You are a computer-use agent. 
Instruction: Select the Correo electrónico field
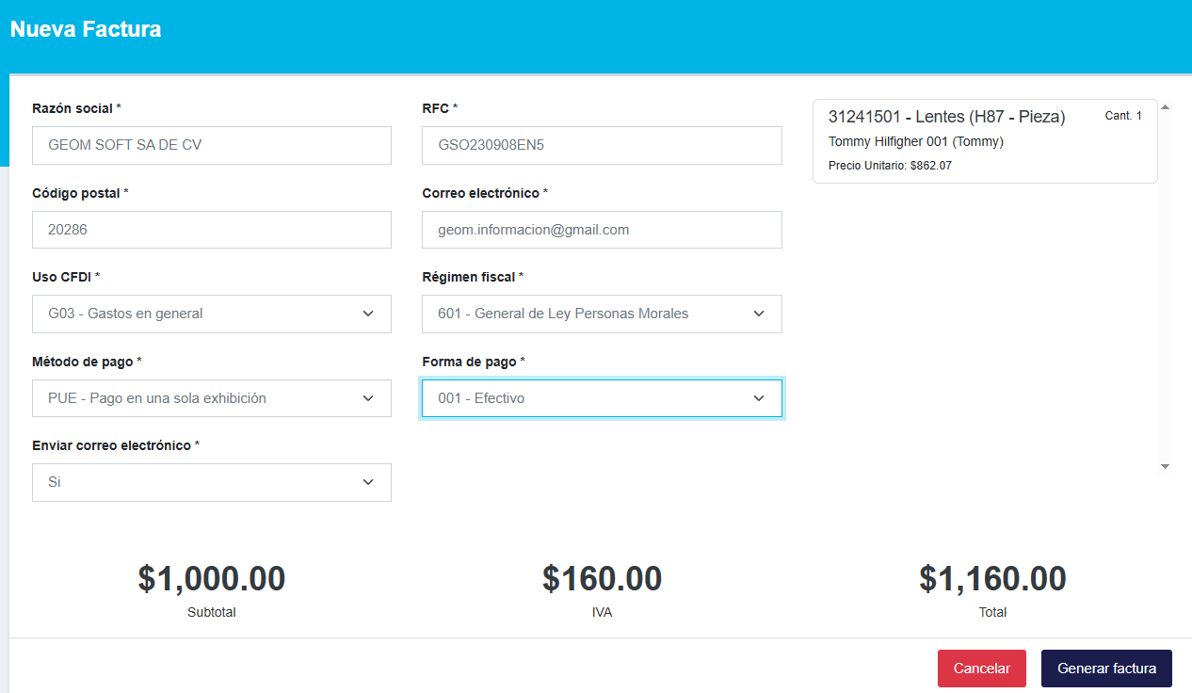(602, 230)
